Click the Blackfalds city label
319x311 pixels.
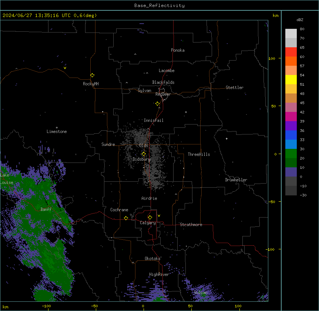[x=163, y=82]
